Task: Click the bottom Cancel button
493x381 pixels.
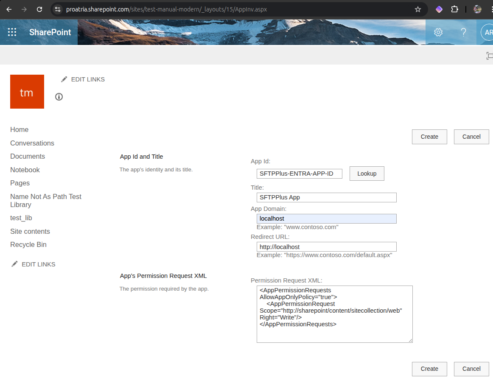Action: tap(471, 369)
